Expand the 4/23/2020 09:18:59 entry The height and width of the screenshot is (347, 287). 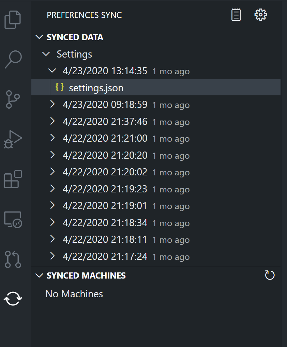pos(52,105)
